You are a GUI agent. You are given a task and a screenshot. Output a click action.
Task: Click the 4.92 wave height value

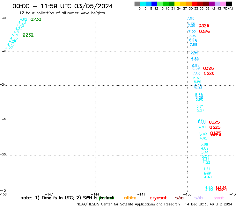click(x=203, y=138)
